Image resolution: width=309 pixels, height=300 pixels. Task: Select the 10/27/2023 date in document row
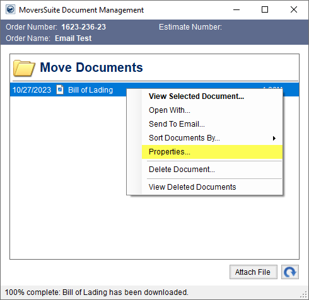click(32, 90)
